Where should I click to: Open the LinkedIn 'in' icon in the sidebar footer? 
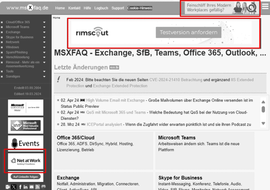pyautogui.click(x=25, y=187)
